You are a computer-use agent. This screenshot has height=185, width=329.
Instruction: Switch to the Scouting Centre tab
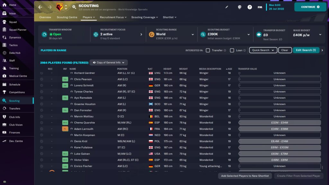tap(67, 17)
